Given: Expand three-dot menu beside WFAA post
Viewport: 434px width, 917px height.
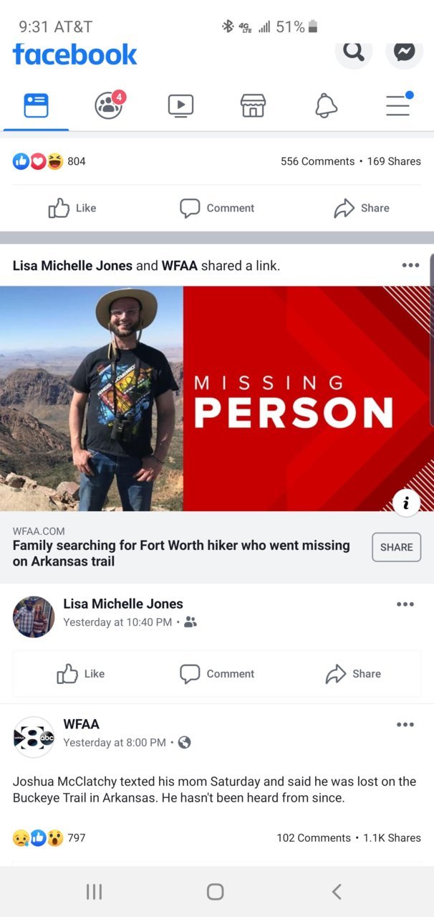Looking at the screenshot, I should (405, 725).
